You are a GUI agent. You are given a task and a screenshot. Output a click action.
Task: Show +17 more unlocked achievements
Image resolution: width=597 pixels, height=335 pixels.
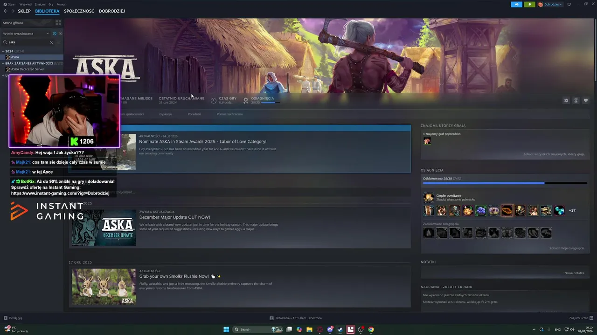[x=572, y=211]
